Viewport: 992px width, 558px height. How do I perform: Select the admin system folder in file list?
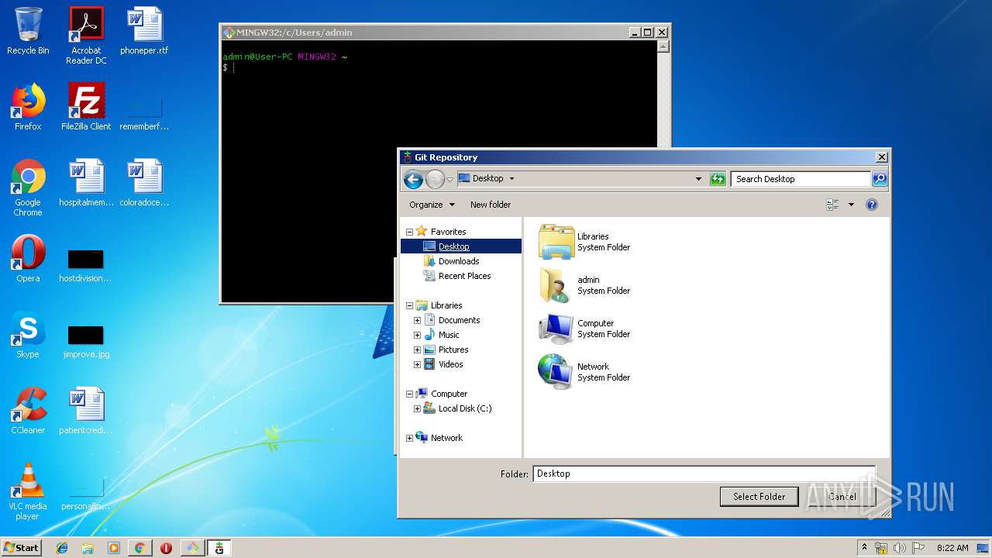585,285
